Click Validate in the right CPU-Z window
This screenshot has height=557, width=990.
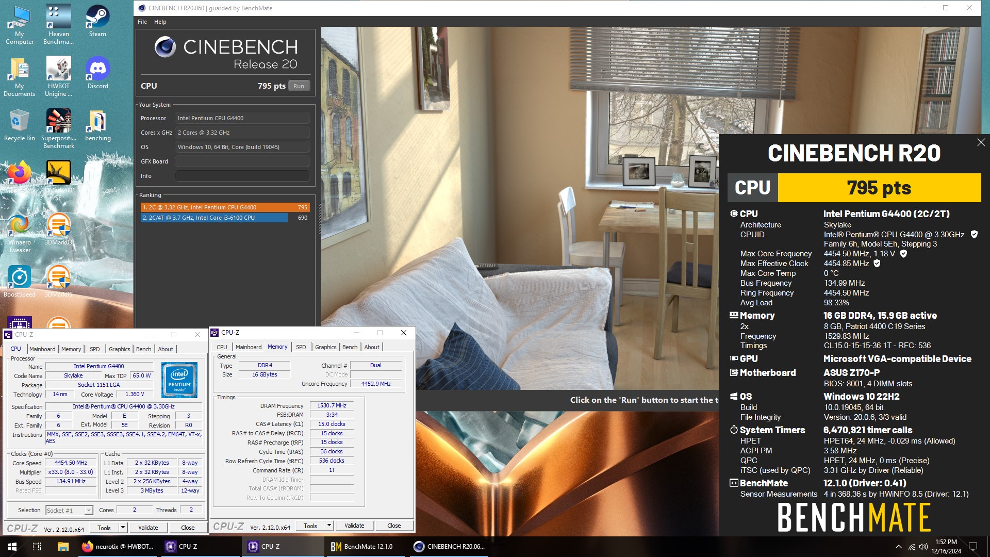(354, 526)
